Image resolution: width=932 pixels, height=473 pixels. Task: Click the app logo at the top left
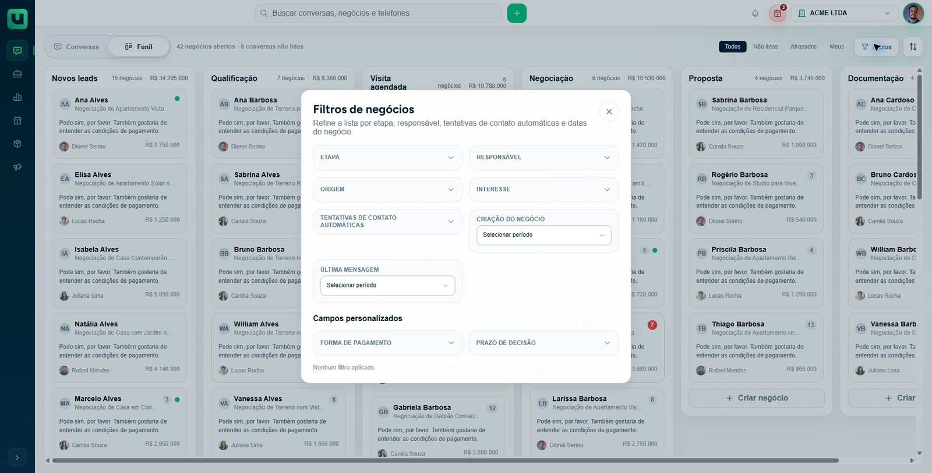17,19
